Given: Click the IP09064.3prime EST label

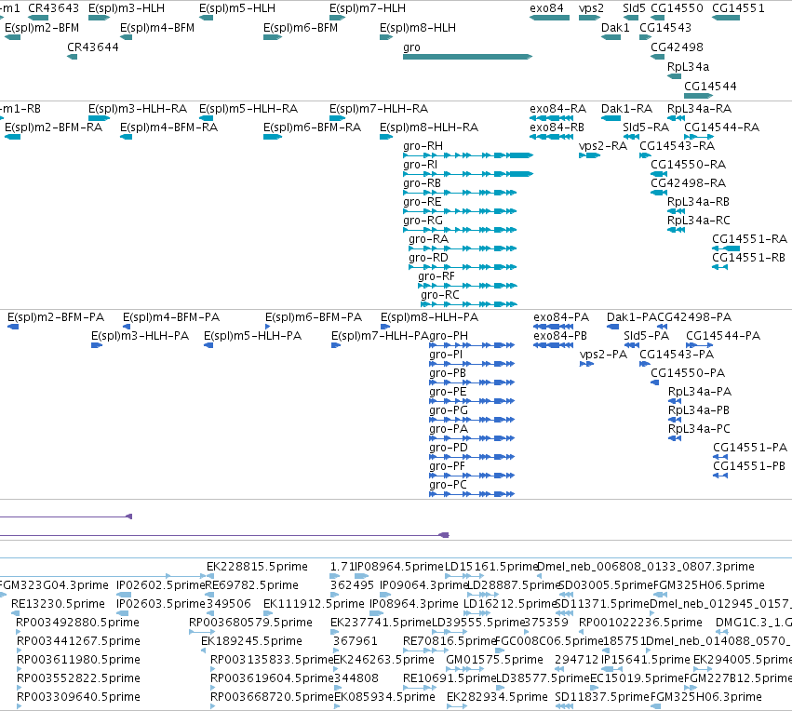Looking at the screenshot, I should (x=424, y=585).
